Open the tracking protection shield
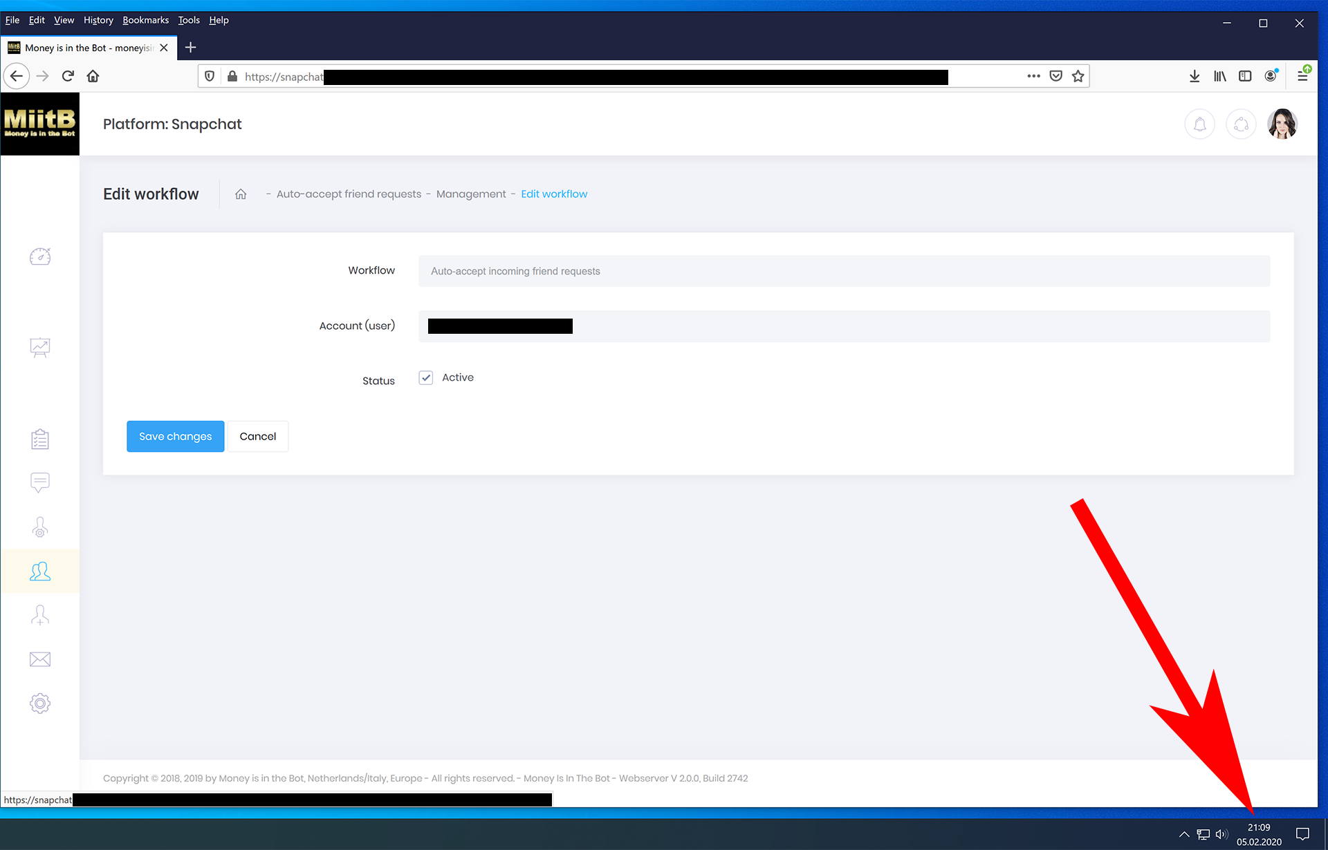 click(x=210, y=76)
